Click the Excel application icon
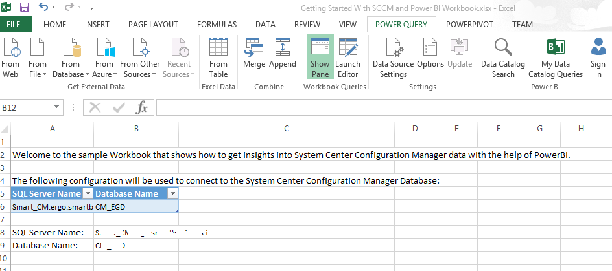Screen dimensions: 612x271 pyautogui.click(x=6, y=7)
